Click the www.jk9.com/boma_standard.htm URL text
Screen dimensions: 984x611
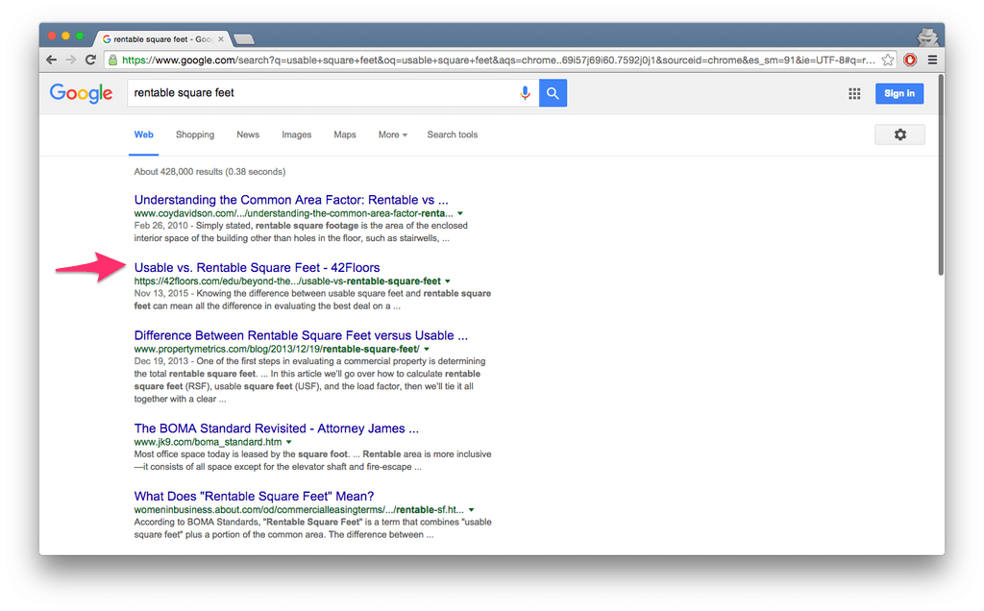[208, 442]
